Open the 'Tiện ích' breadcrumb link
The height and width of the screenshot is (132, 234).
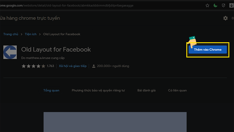(x=31, y=34)
